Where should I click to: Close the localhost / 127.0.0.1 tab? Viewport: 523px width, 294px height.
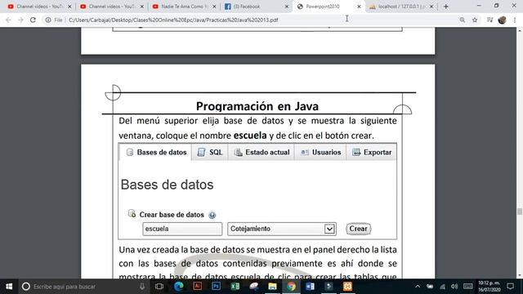pos(431,7)
